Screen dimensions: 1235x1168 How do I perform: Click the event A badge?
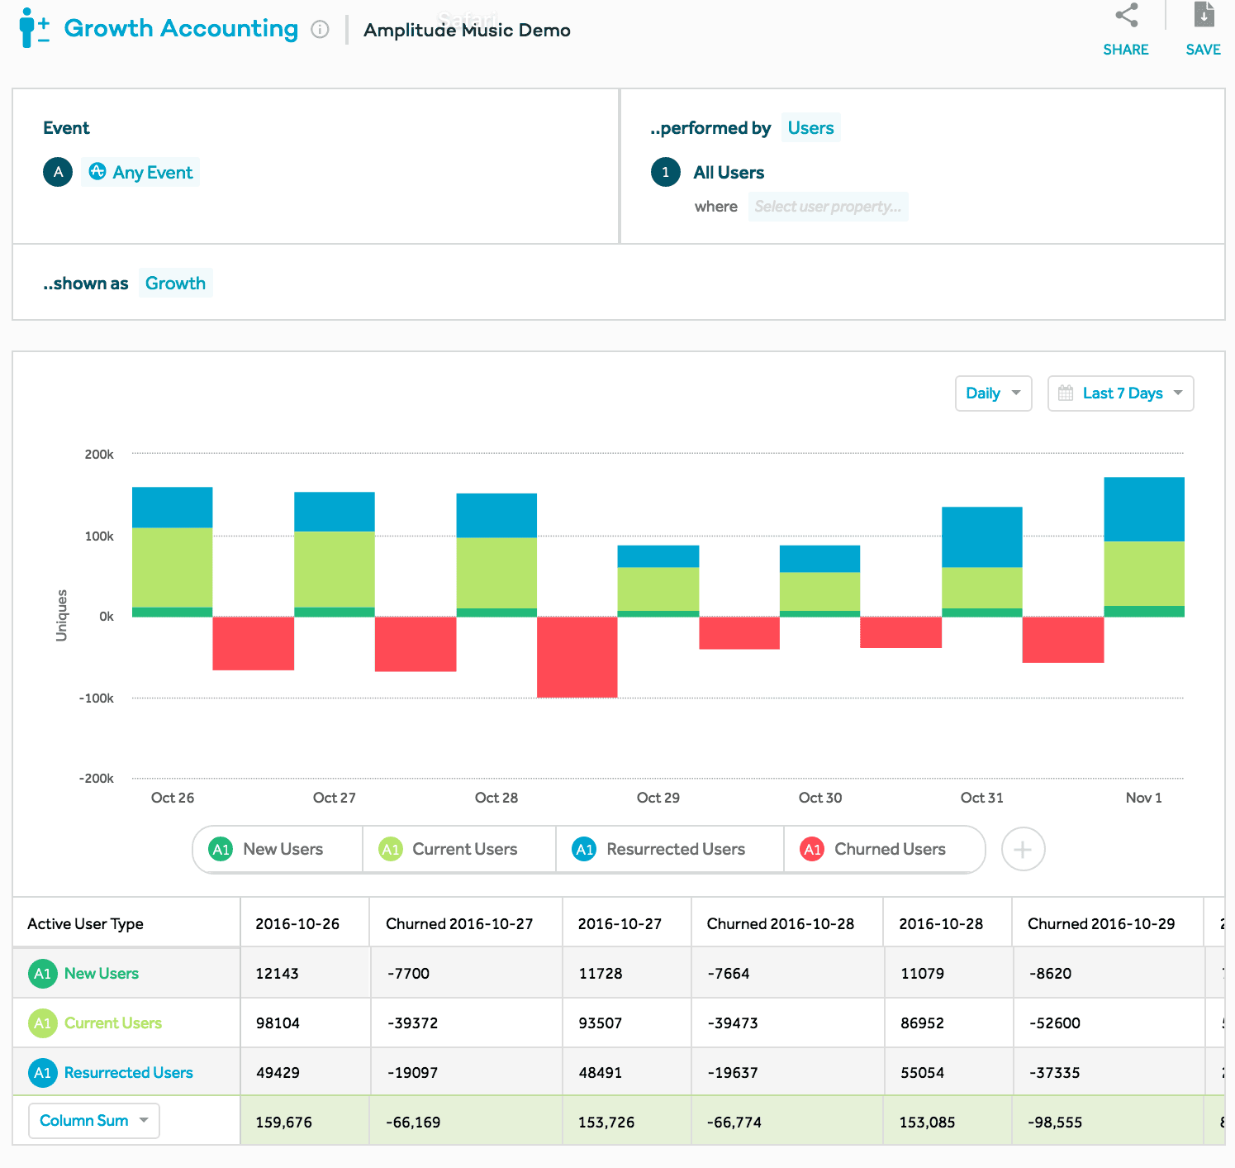pos(57,172)
